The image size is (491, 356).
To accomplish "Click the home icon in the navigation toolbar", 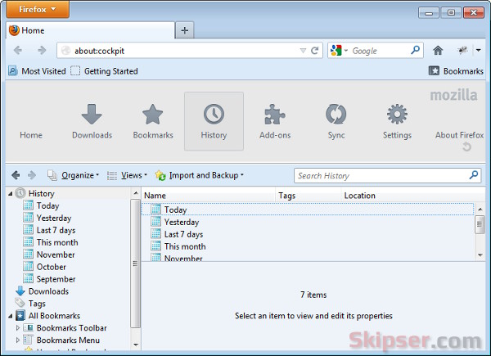I will click(x=438, y=50).
